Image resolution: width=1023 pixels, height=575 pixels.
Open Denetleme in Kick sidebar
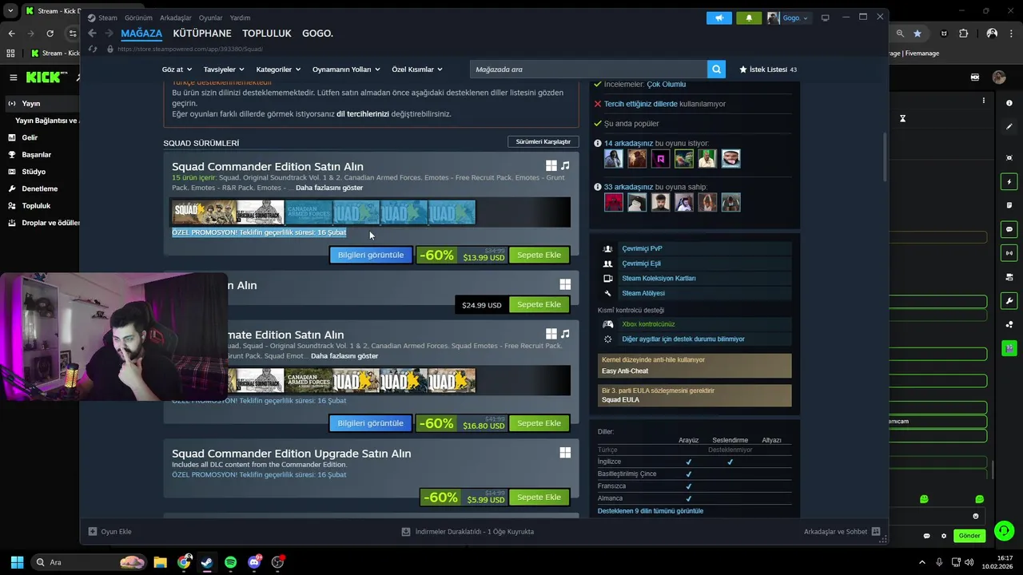[40, 188]
